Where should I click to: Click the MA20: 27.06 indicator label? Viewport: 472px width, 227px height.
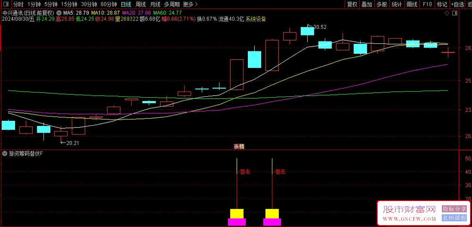(136, 13)
